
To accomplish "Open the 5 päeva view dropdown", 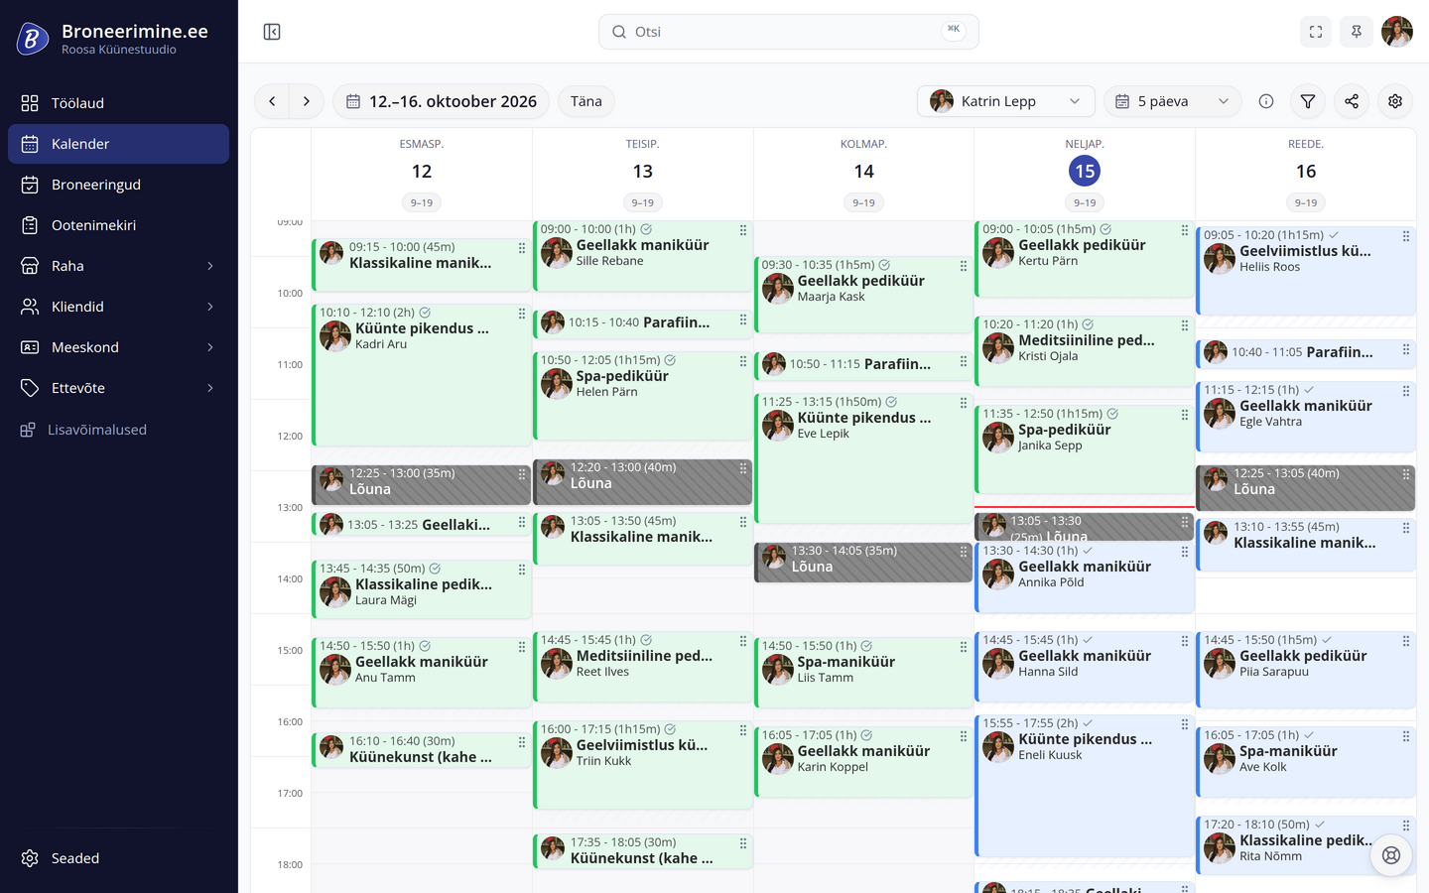I will [1173, 101].
